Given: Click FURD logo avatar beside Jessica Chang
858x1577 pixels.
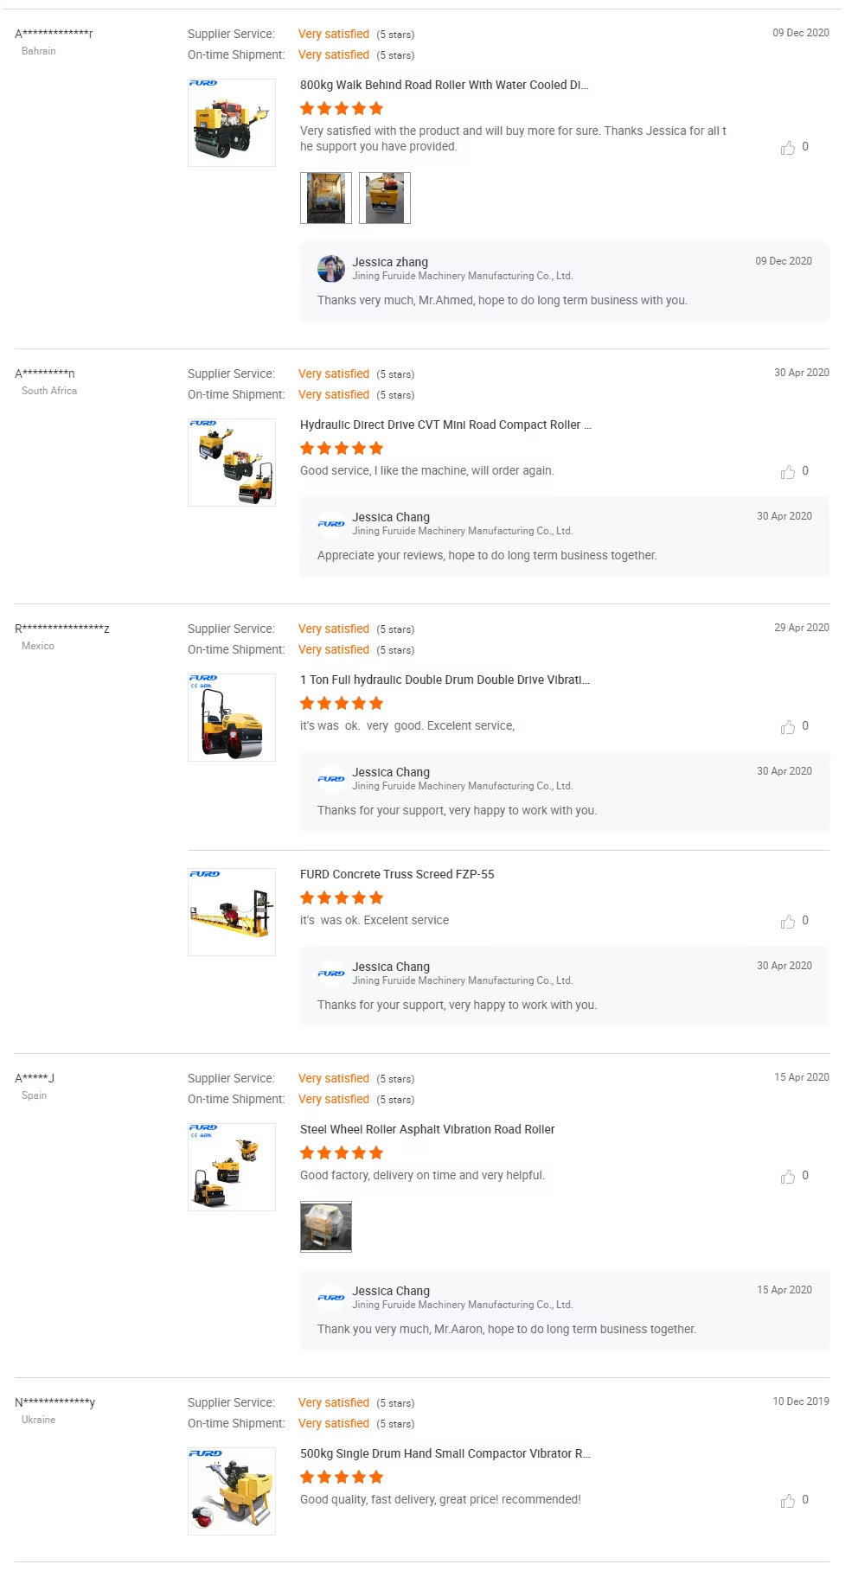Looking at the screenshot, I should pyautogui.click(x=330, y=523).
